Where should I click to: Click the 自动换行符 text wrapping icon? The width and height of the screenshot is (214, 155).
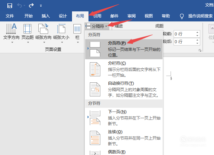pyautogui.click(x=95, y=89)
